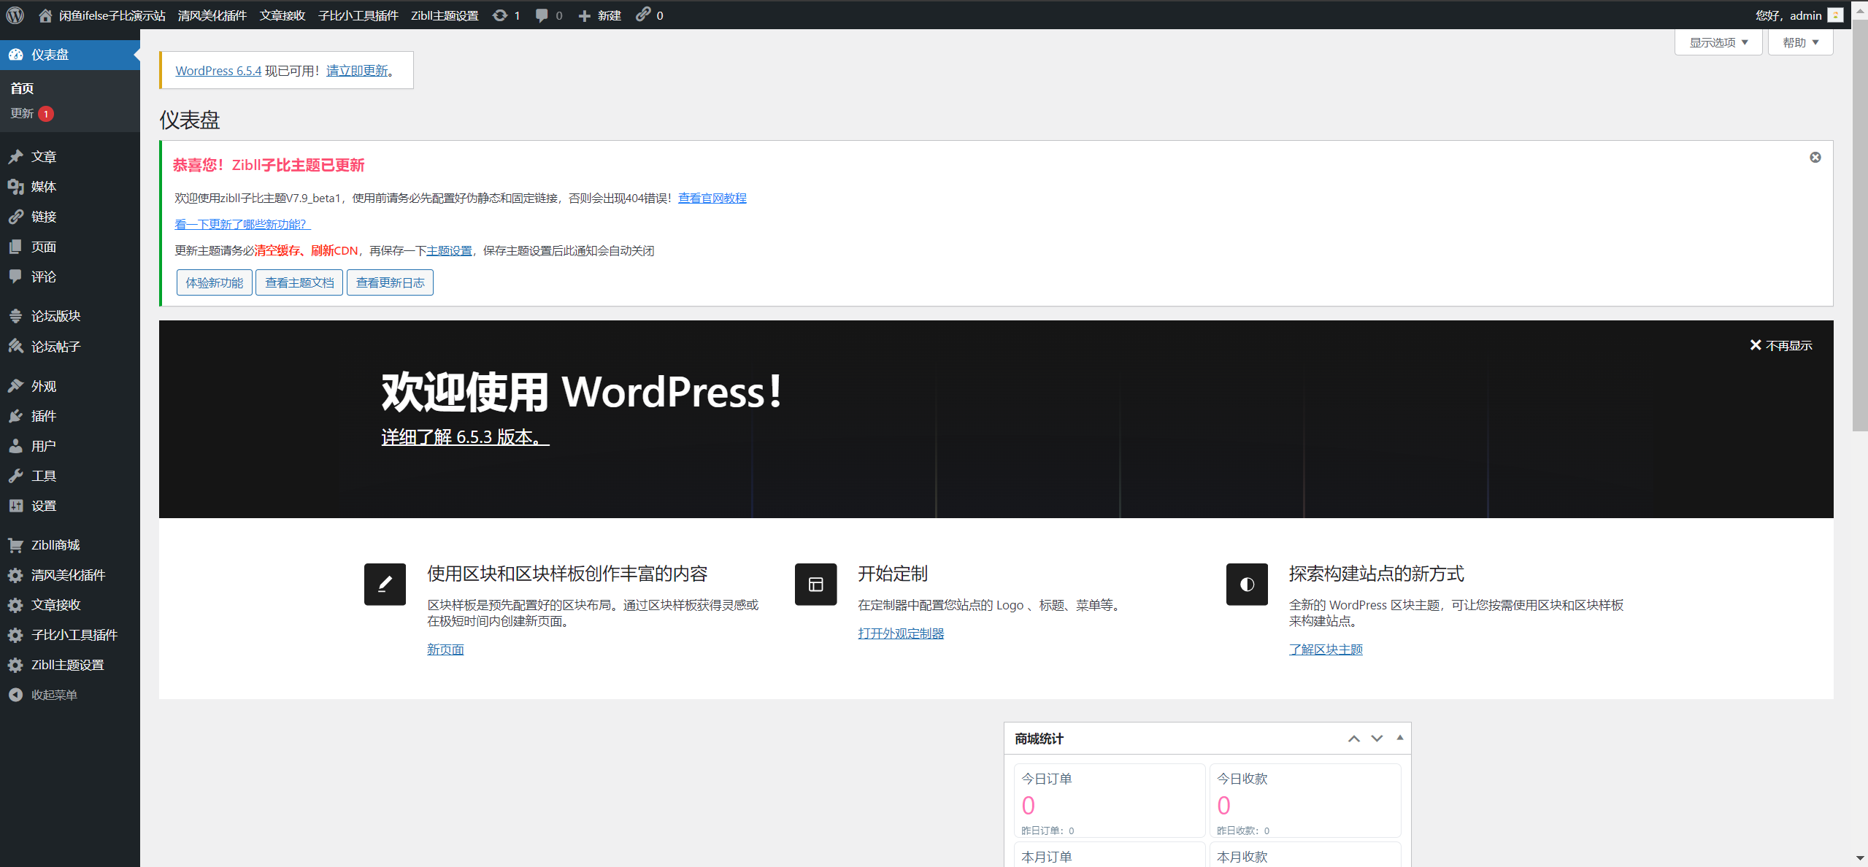This screenshot has height=867, width=1868.
Task: Click the page vertical scrollbar thumb
Action: coord(1860,226)
